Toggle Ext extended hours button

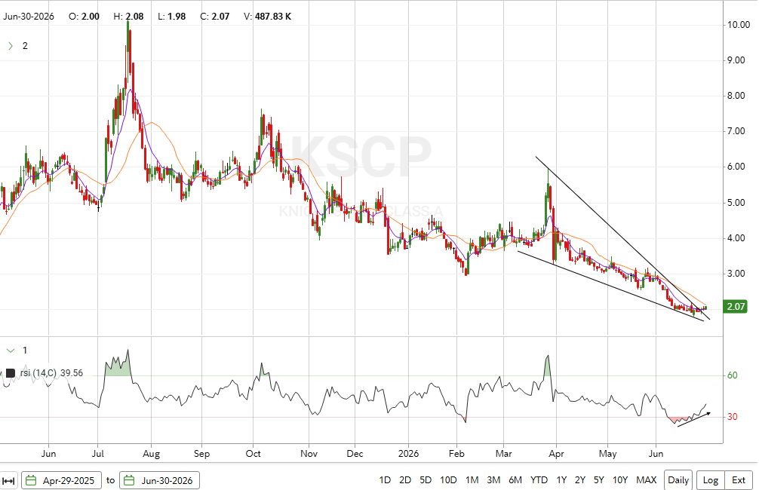coord(739,480)
